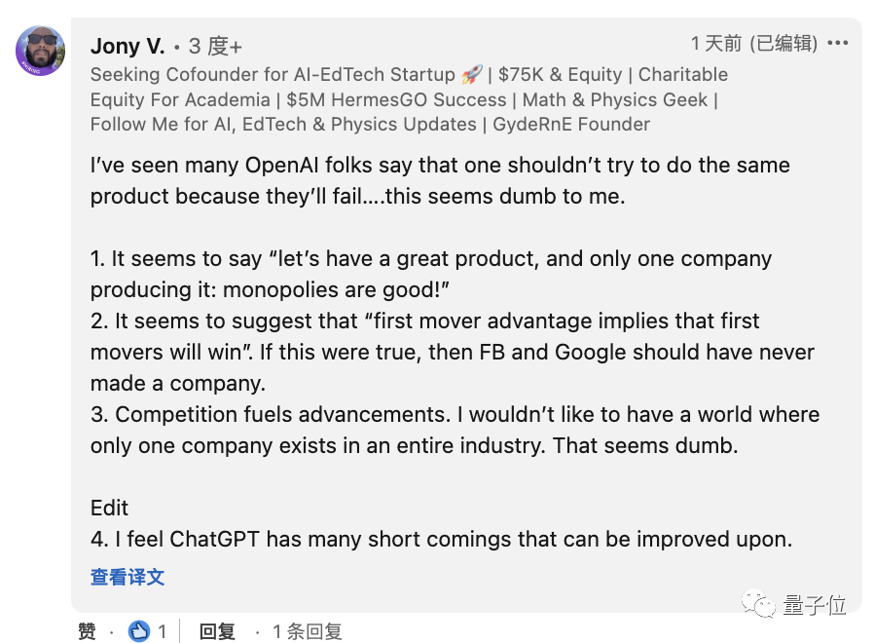This screenshot has height=643, width=874.
Task: Like the comment with the 赞 button
Action: click(x=86, y=631)
